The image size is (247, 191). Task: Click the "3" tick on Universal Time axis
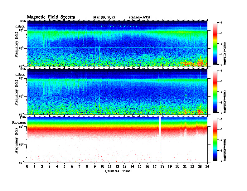coord(50,167)
